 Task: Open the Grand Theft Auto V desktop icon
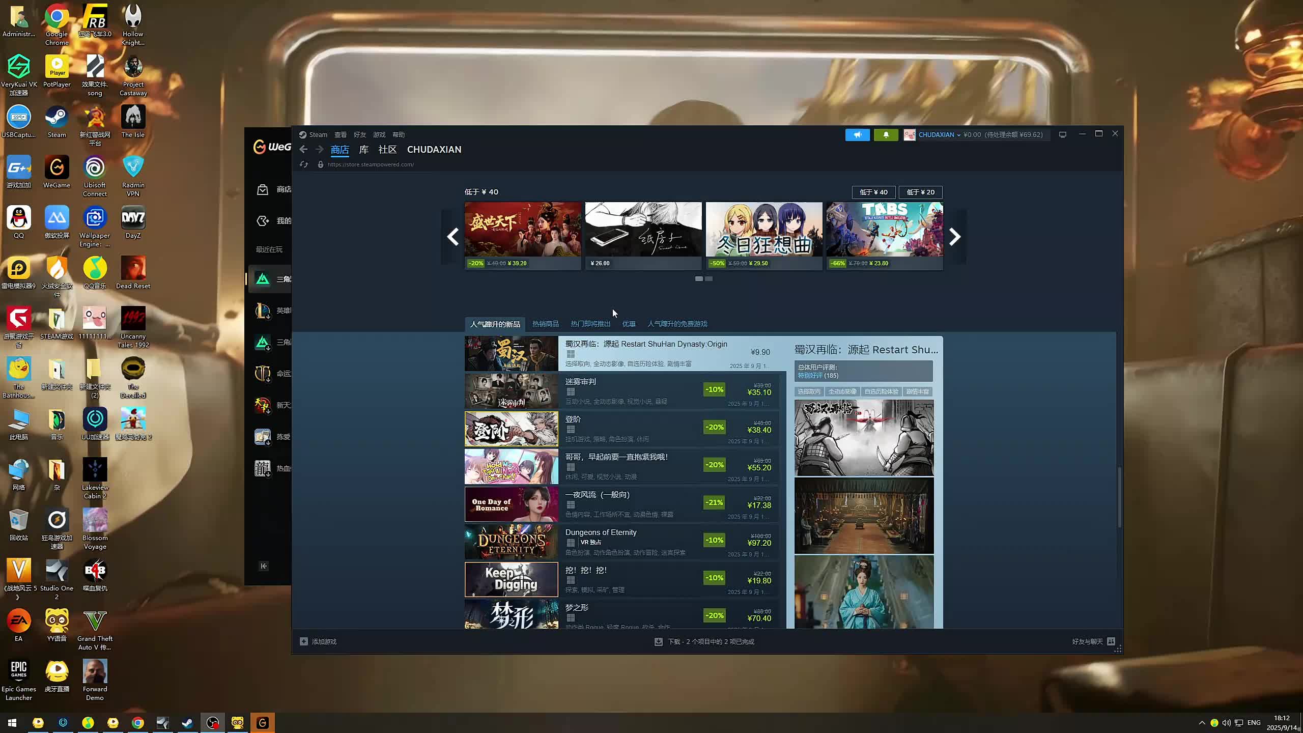[95, 630]
